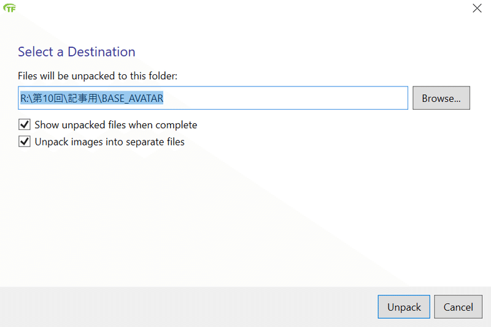Click the green TF app logo icon
The width and height of the screenshot is (491, 327).
coord(10,8)
